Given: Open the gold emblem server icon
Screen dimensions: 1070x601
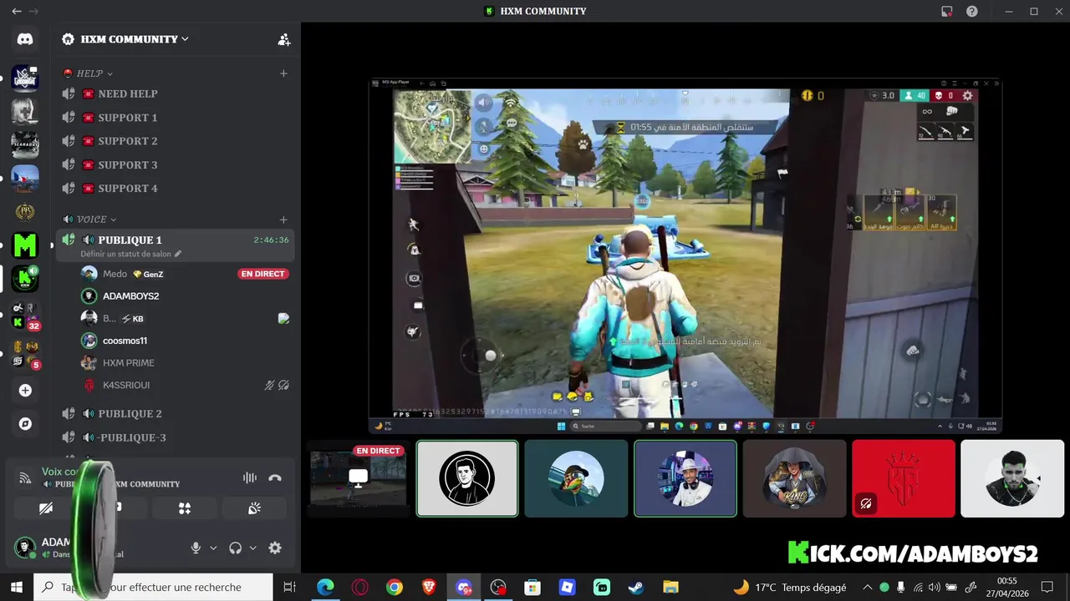Looking at the screenshot, I should pyautogui.click(x=25, y=212).
